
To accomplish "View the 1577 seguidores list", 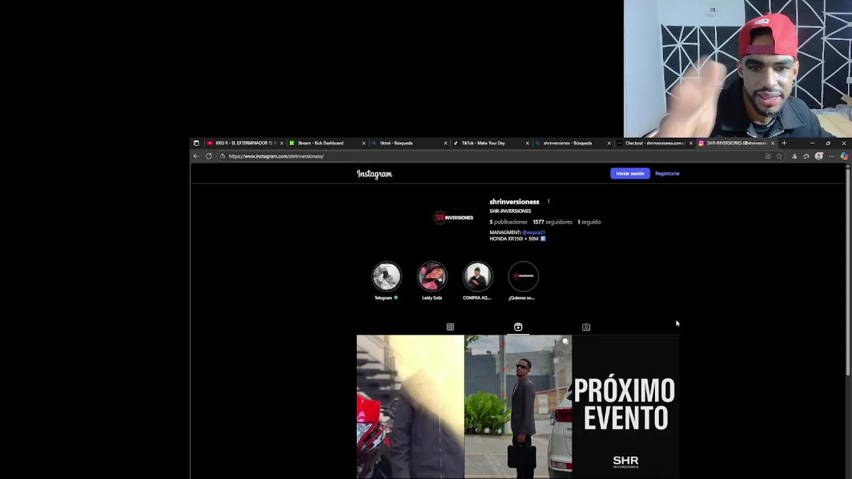I will [x=552, y=222].
